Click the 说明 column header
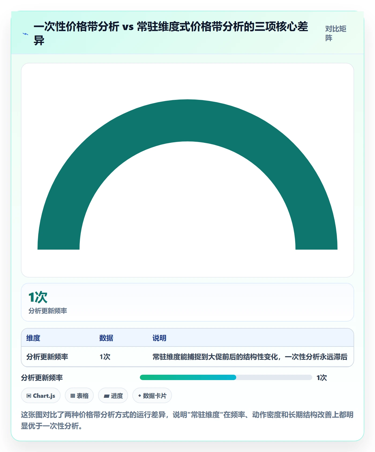 (x=159, y=338)
